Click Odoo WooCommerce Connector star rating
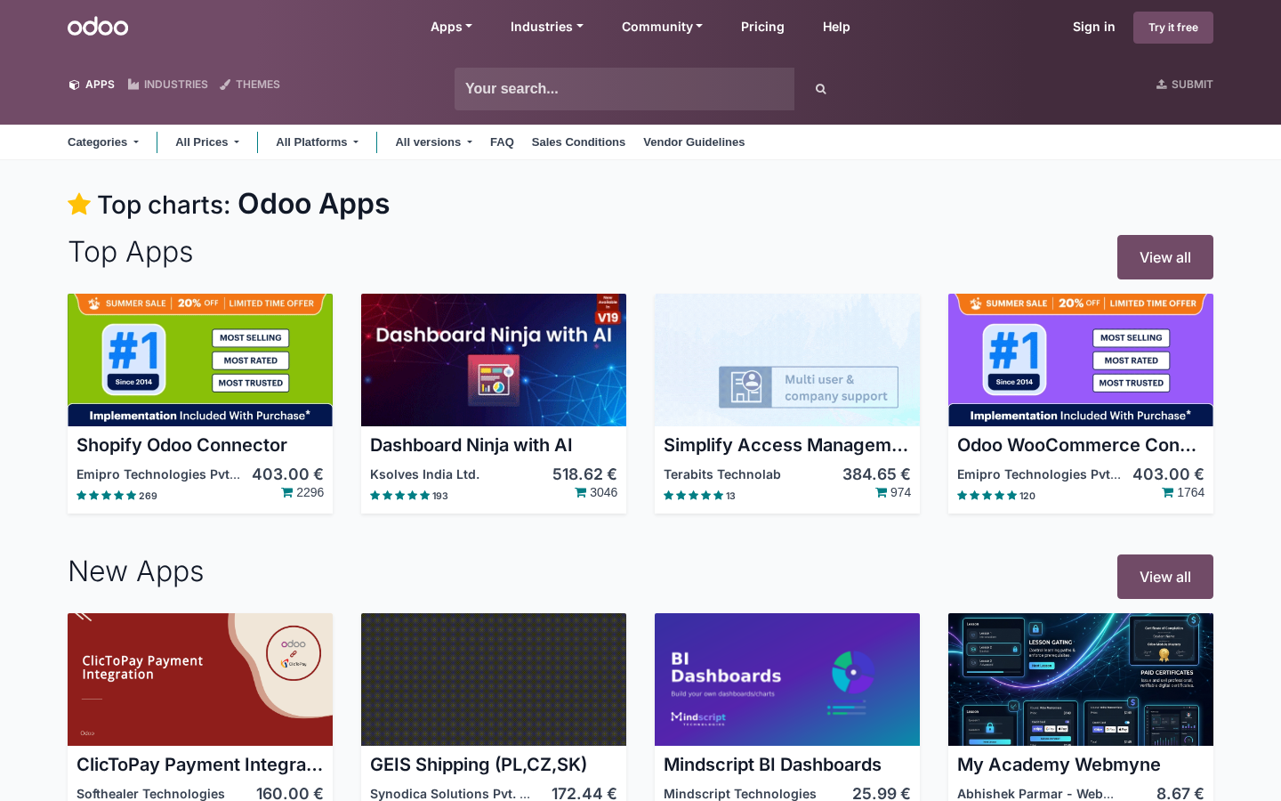 [987, 496]
